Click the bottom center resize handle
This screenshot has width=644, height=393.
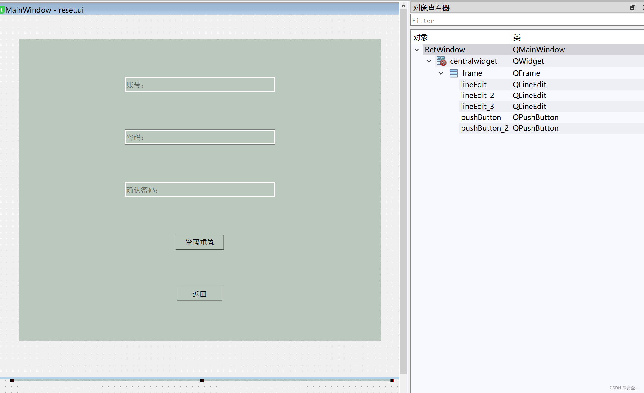[x=202, y=381]
